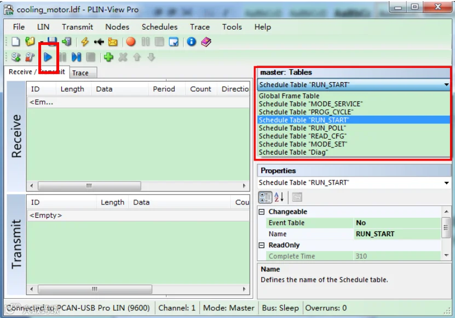Open the LIN menu
Image resolution: width=455 pixels, height=318 pixels.
coord(43,27)
